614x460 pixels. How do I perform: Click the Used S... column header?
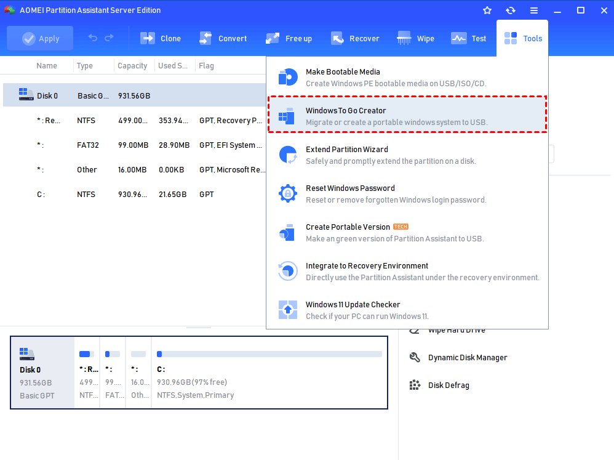pos(173,66)
